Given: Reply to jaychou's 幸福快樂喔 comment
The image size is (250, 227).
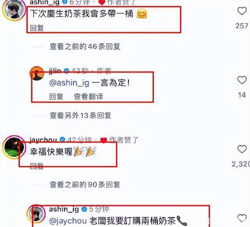Looking at the screenshot, I should (x=37, y=166).
